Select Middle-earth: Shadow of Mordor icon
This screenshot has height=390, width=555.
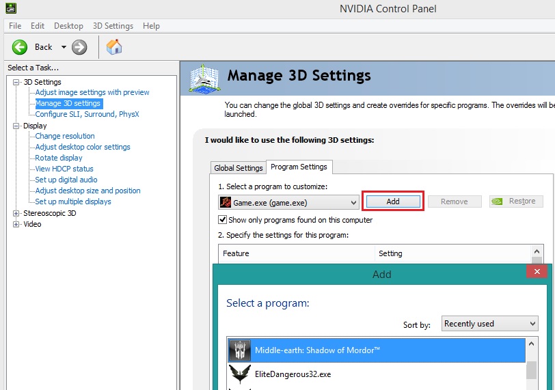[x=240, y=350]
